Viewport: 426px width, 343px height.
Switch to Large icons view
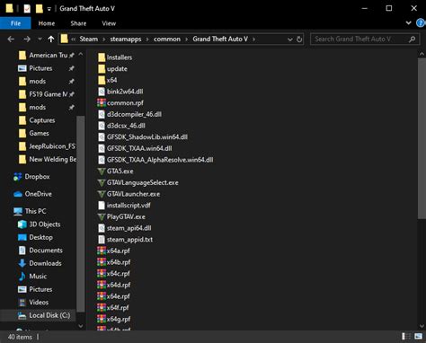coord(418,337)
